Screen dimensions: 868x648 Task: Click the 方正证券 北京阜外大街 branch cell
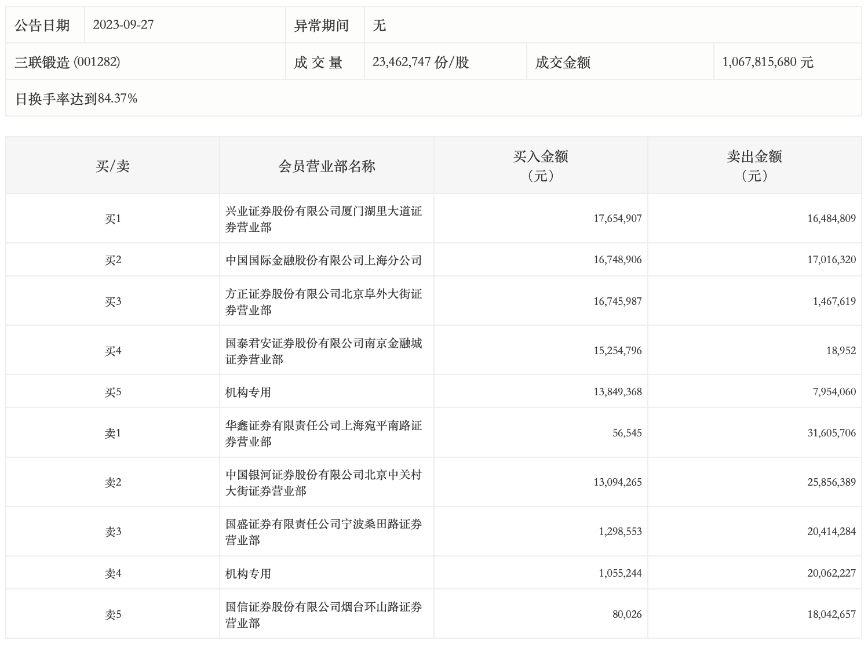(323, 301)
